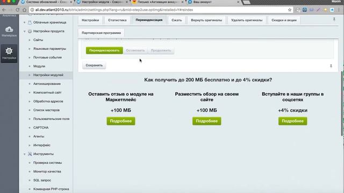Collapse the Настройки продукта tree node
Screen dimensions: 344x193
[x=24, y=31]
